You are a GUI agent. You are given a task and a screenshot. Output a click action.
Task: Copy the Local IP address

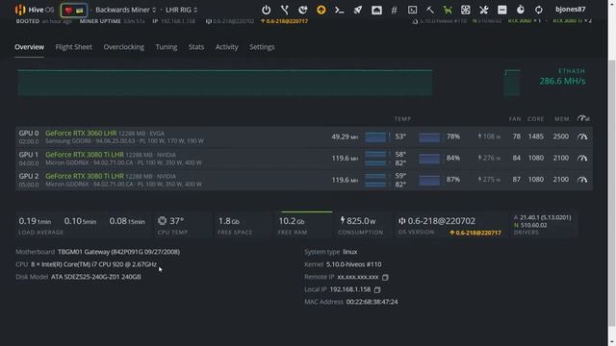pyautogui.click(x=377, y=290)
